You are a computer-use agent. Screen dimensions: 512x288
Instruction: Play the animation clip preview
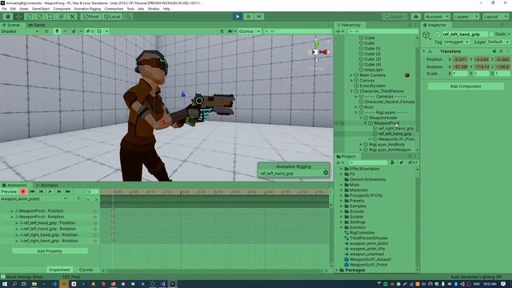tap(50, 192)
